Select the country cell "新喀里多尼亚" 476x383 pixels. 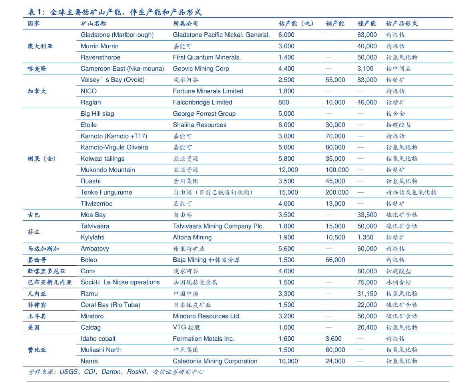tap(46, 271)
